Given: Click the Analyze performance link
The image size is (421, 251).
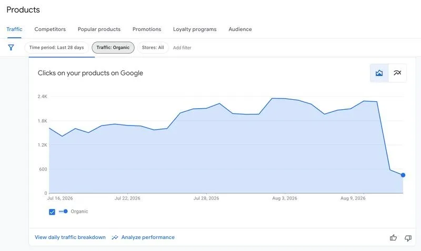Looking at the screenshot, I should (148, 237).
